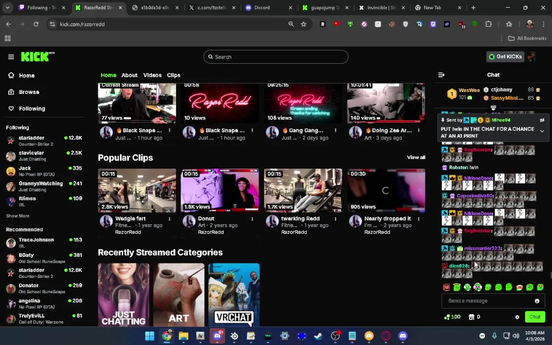Open Windows Start menu
This screenshot has height=345, width=552.
pyautogui.click(x=149, y=336)
